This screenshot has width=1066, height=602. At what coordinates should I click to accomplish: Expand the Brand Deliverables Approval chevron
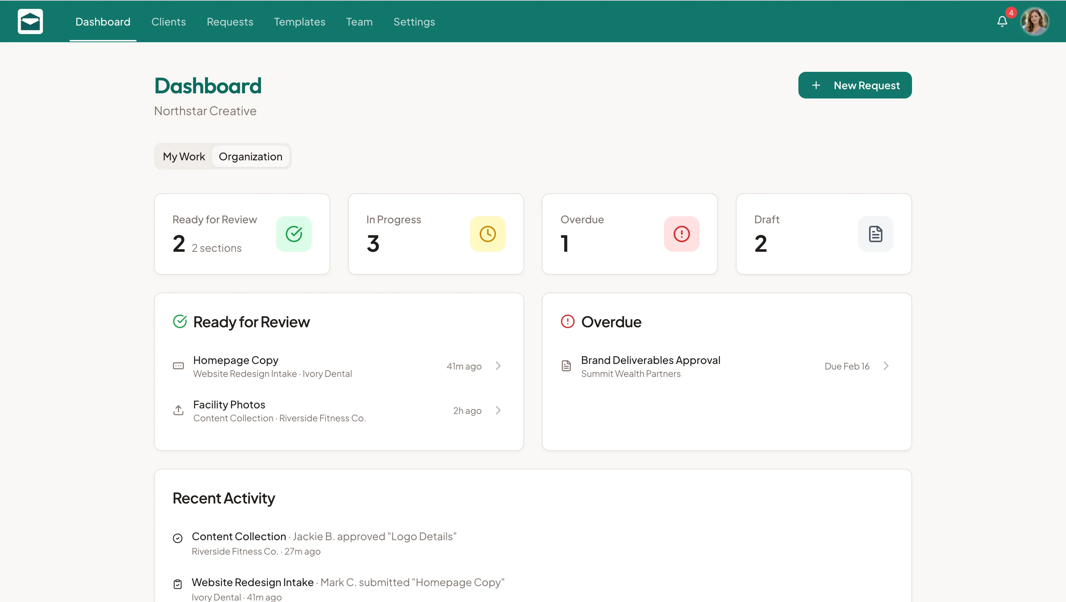(886, 365)
